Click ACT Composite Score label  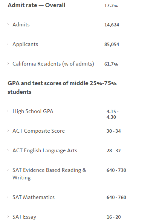click(x=38, y=131)
